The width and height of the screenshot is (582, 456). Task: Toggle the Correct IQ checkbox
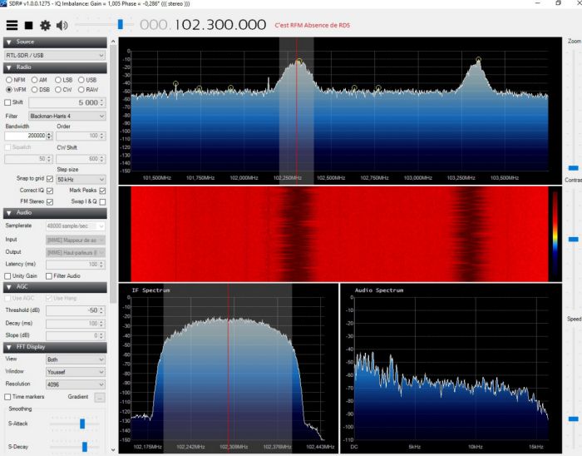(x=50, y=191)
